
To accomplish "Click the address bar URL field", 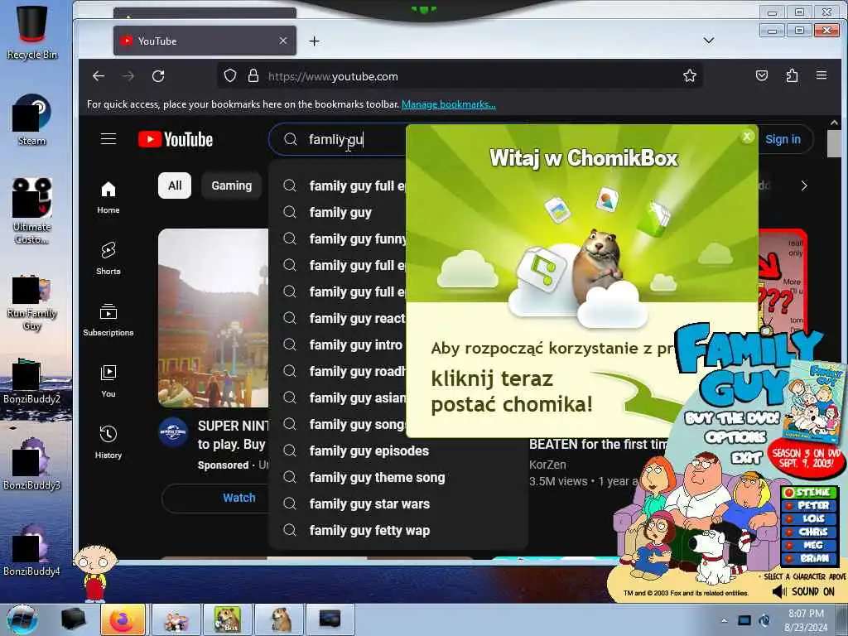I will 460,76.
